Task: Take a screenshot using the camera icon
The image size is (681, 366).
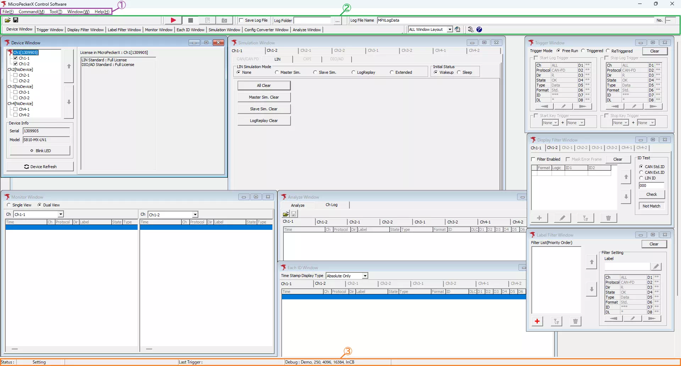Action: [x=224, y=20]
